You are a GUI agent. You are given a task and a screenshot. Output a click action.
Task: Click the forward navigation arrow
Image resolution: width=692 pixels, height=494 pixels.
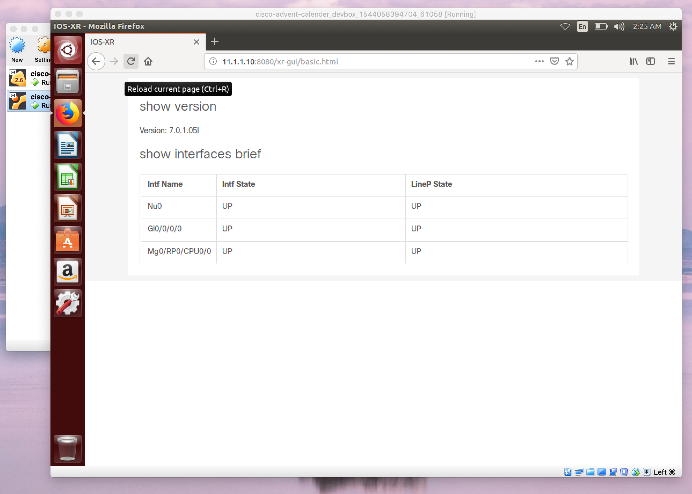114,61
